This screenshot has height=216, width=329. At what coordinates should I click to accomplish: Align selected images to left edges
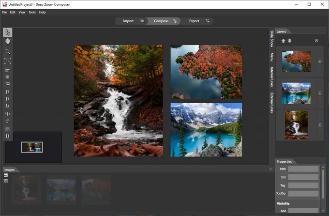(x=8, y=70)
